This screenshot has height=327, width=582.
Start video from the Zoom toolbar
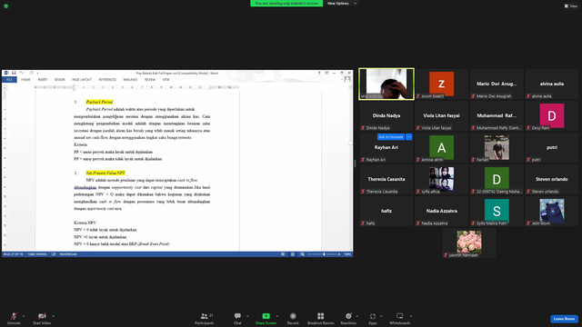[x=42, y=318]
